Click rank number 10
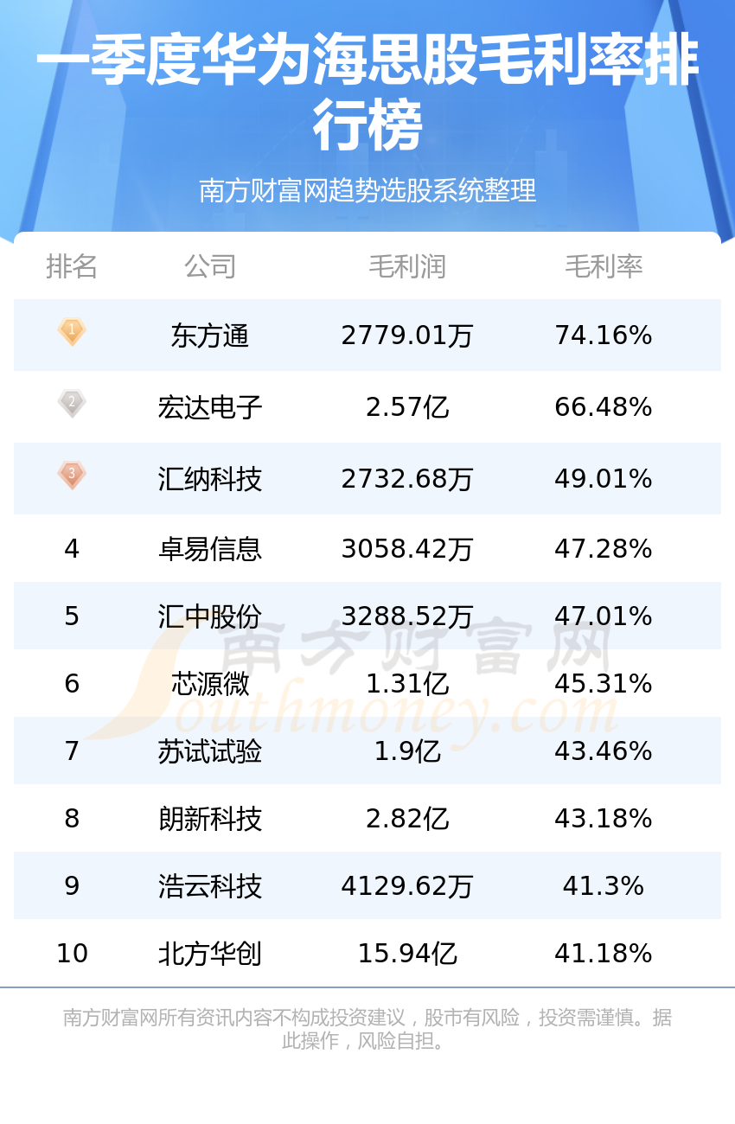Screen dimensions: 735x1124 tap(72, 954)
